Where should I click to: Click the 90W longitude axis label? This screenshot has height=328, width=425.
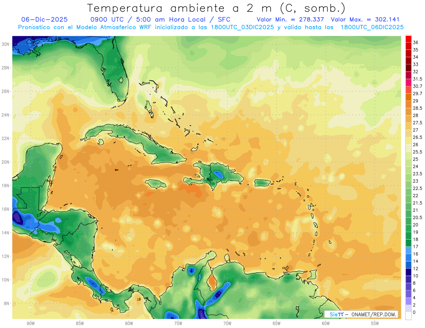(30, 323)
